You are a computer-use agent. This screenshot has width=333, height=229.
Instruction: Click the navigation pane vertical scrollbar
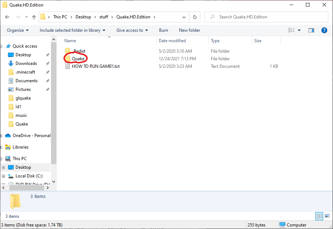tap(54, 103)
